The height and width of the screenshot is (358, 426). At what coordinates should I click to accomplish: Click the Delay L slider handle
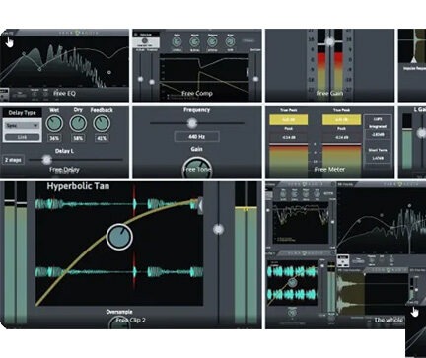point(47,160)
